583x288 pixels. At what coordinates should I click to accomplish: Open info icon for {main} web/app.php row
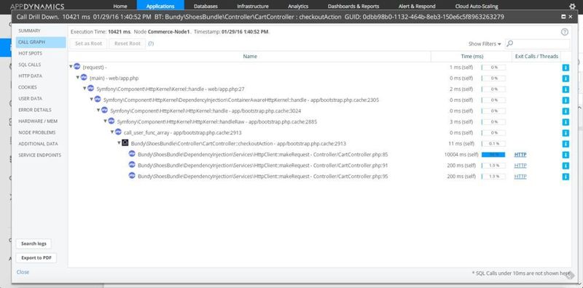coord(566,79)
